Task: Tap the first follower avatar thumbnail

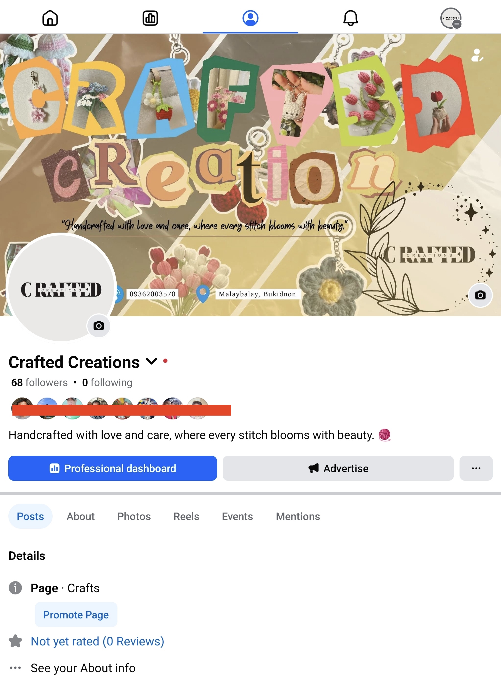Action: pyautogui.click(x=22, y=408)
